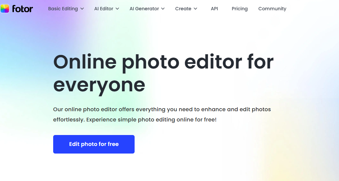The height and width of the screenshot is (181, 339).
Task: Click the Experience simple photo editing sentence
Action: click(151, 120)
